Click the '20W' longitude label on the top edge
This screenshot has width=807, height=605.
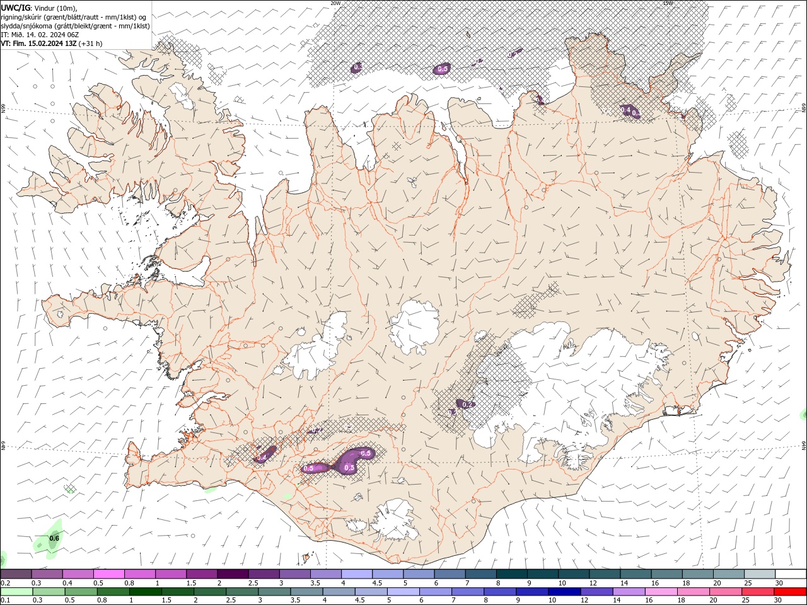336,3
